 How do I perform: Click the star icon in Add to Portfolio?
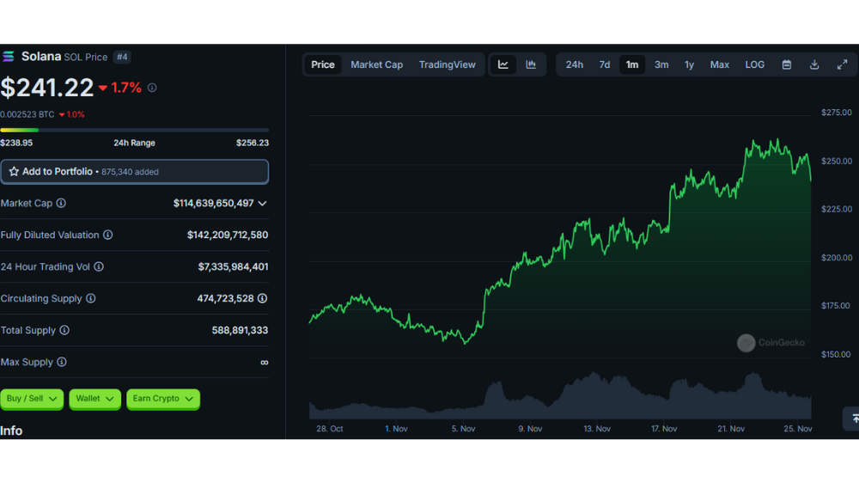click(x=14, y=172)
